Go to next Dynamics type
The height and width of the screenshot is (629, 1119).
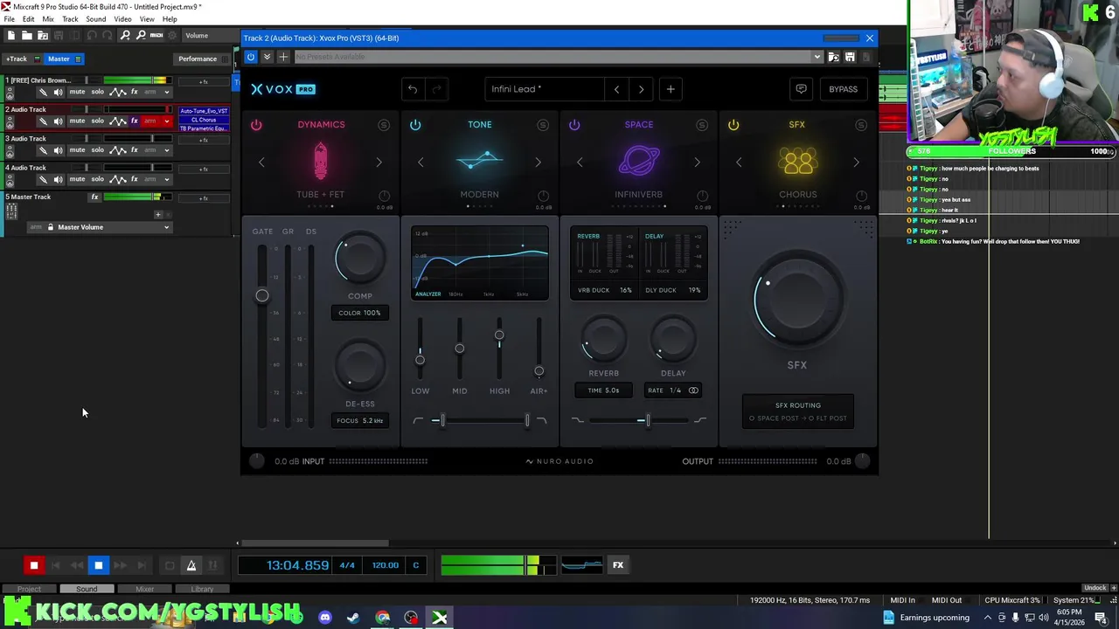[x=379, y=162]
